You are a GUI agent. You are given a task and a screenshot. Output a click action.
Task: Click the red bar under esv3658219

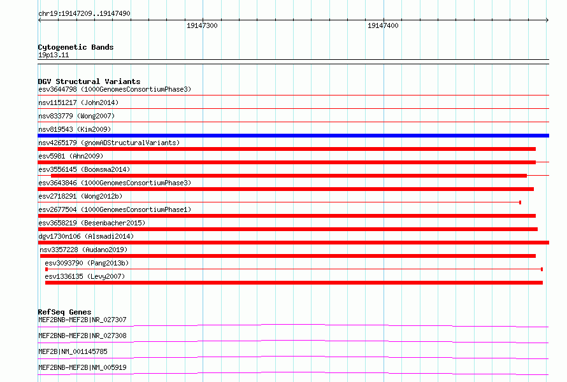coord(287,229)
